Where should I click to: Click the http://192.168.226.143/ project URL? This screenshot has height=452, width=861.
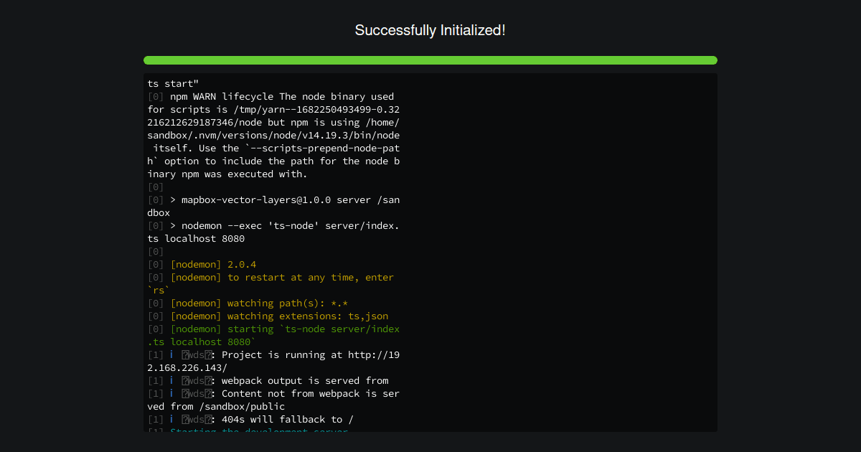pos(373,355)
